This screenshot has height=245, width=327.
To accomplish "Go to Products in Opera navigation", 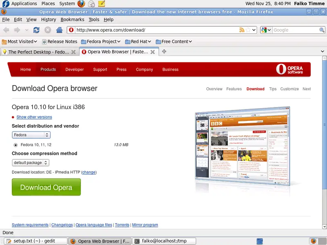I will pos(48,69).
